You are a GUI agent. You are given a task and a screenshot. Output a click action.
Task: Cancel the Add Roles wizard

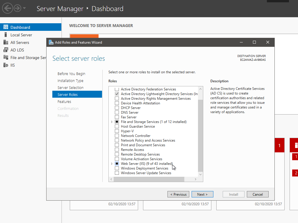[x=258, y=194]
